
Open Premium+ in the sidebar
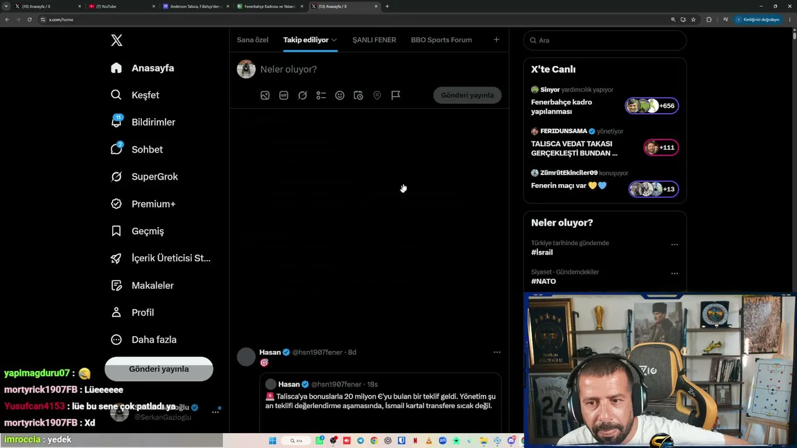pos(143,204)
